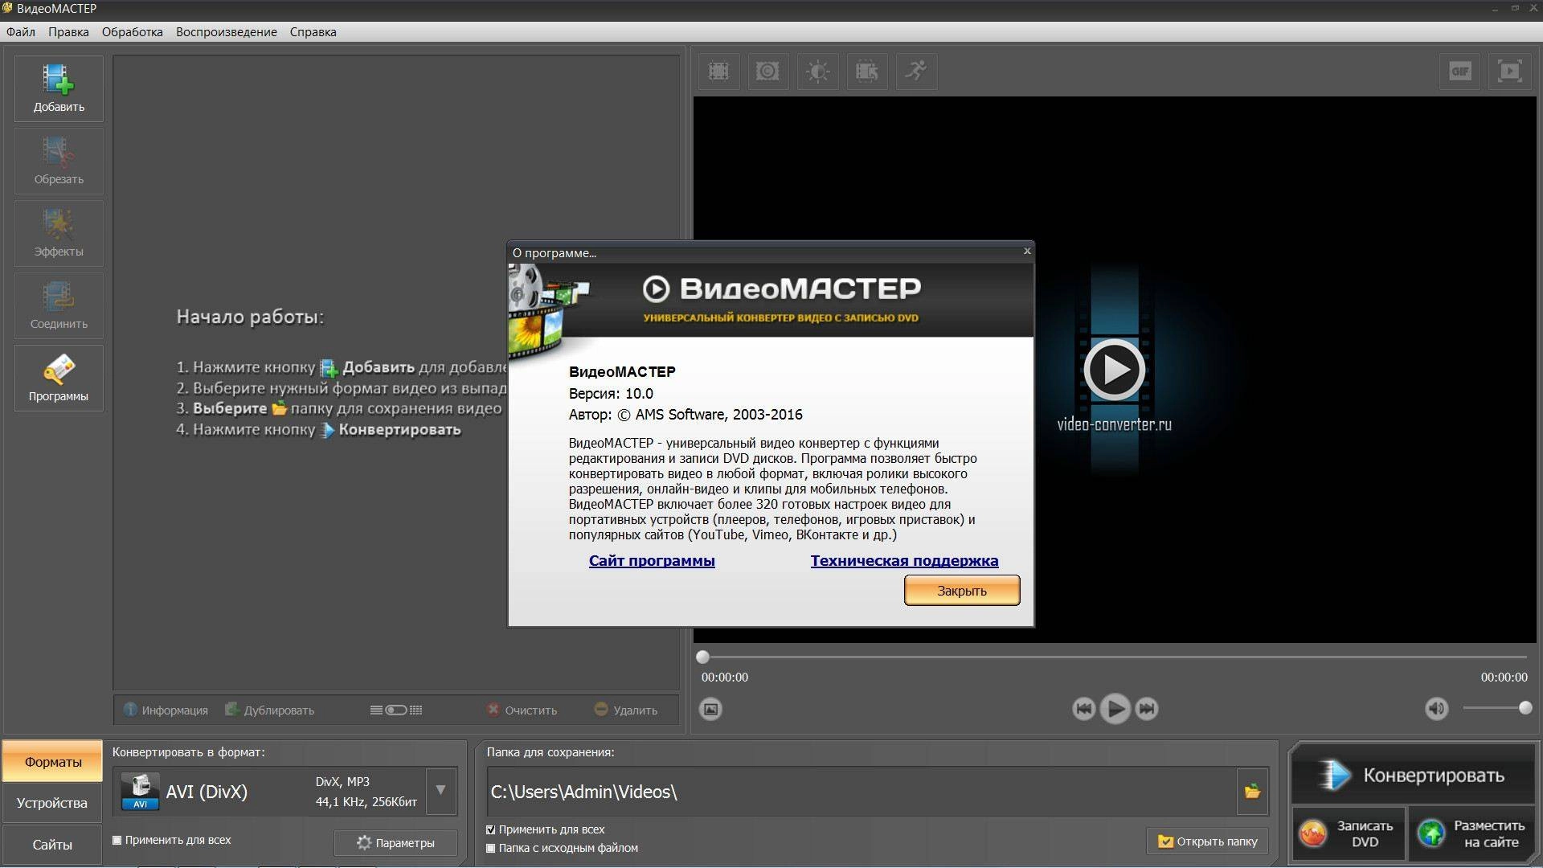Click the large play logo in preview
1543x868 pixels.
(1114, 370)
